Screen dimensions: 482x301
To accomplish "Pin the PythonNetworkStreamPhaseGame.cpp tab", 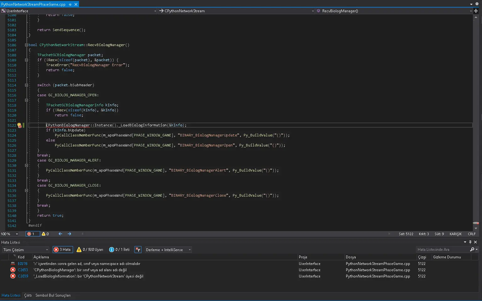I will point(70,4).
